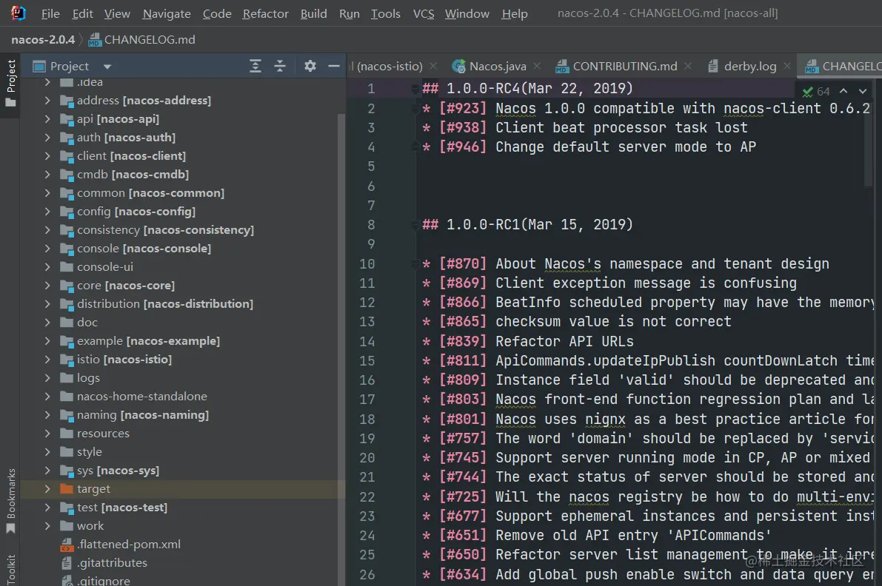Select orange target folder icon
Image resolution: width=882 pixels, height=586 pixels.
point(67,489)
